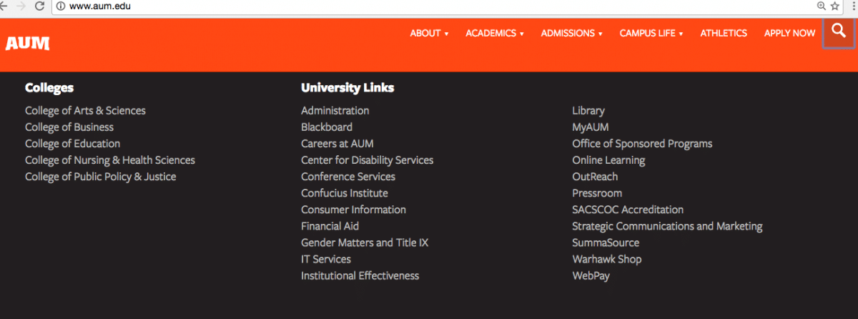
Task: Bookmark page using the star icon
Action: [x=834, y=6]
